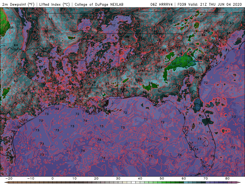Click the "F039" forecast hour text
This screenshot has width=245, height=184.
(182, 4)
